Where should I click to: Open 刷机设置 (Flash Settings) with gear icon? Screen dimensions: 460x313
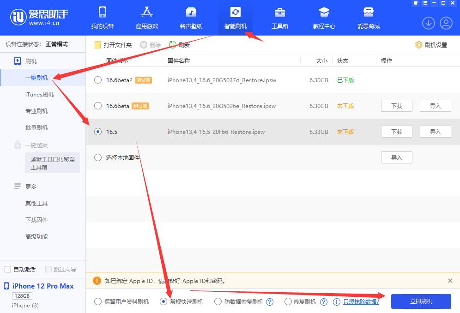point(435,44)
